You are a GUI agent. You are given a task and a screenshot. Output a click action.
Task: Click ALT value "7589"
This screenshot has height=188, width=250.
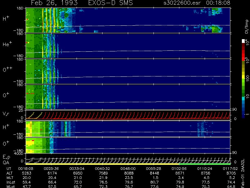coord(103,173)
